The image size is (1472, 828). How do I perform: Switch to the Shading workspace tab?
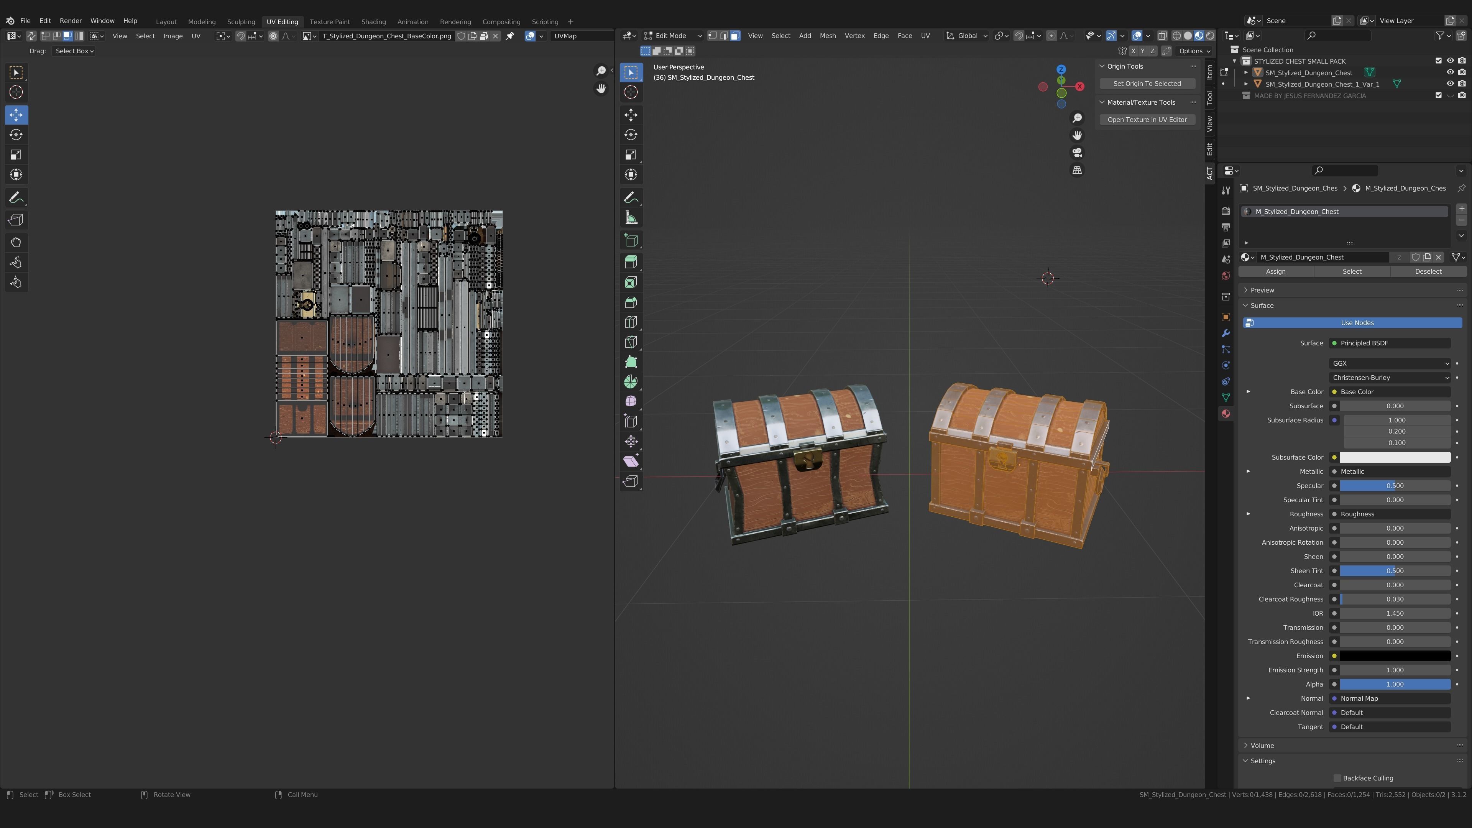(x=373, y=22)
